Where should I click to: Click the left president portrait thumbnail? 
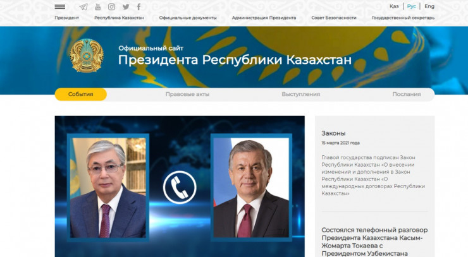coord(109,186)
